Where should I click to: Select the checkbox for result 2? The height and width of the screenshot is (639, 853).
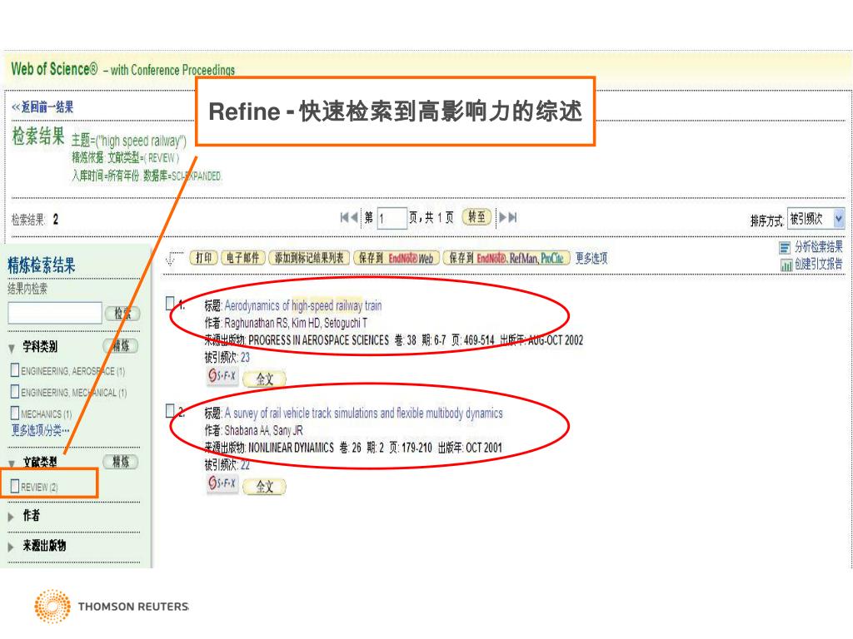click(x=170, y=411)
